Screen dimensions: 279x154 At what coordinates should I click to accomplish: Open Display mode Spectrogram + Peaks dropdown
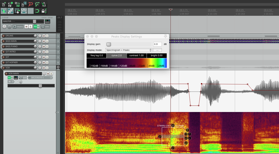pyautogui.click(x=129, y=50)
